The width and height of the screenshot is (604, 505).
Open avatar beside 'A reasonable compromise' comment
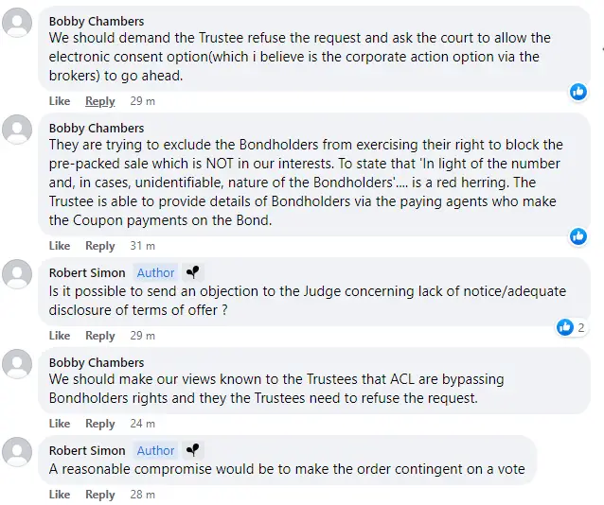pyautogui.click(x=17, y=452)
